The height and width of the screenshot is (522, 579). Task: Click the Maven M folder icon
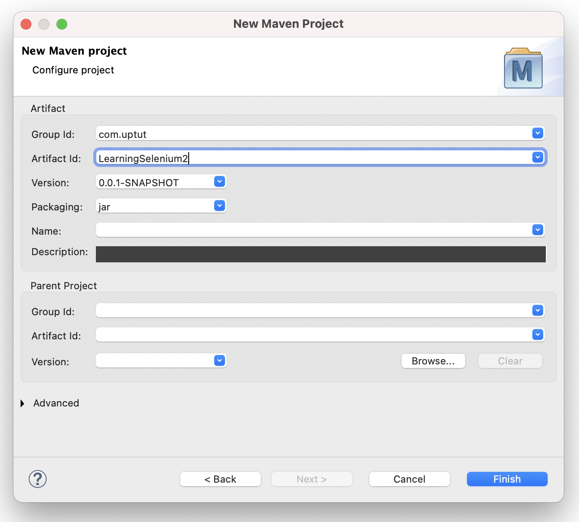coord(523,69)
